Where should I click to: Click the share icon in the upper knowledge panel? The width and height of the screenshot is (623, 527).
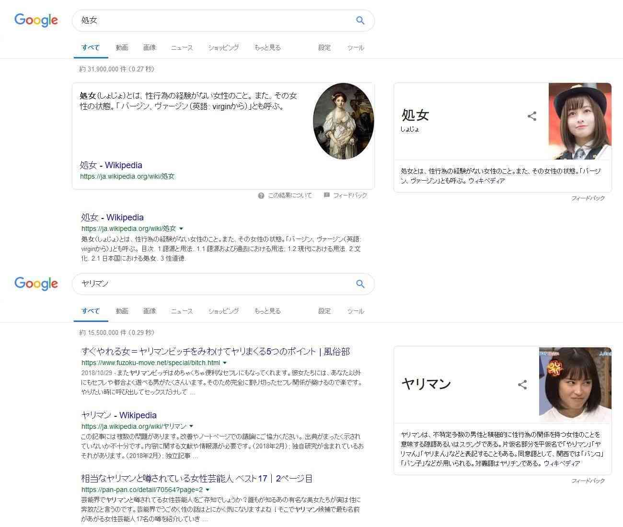(x=532, y=116)
